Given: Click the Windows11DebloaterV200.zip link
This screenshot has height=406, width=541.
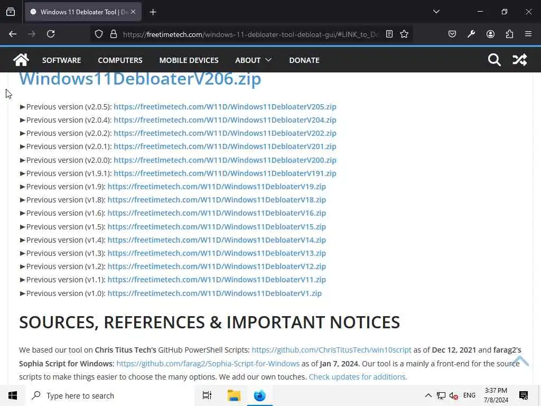Looking at the screenshot, I should tap(225, 160).
